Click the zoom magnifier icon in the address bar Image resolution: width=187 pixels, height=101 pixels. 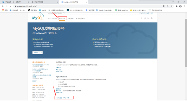point(168,6)
